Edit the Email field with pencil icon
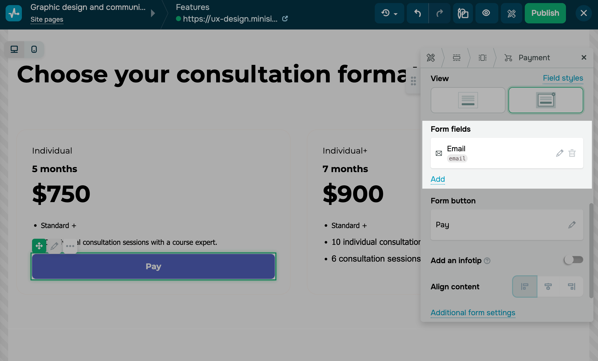The width and height of the screenshot is (598, 361). [x=559, y=153]
